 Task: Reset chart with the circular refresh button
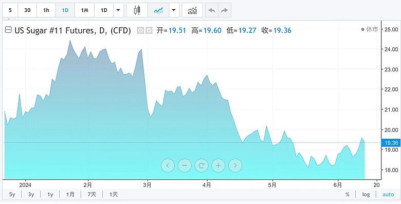[x=201, y=165]
